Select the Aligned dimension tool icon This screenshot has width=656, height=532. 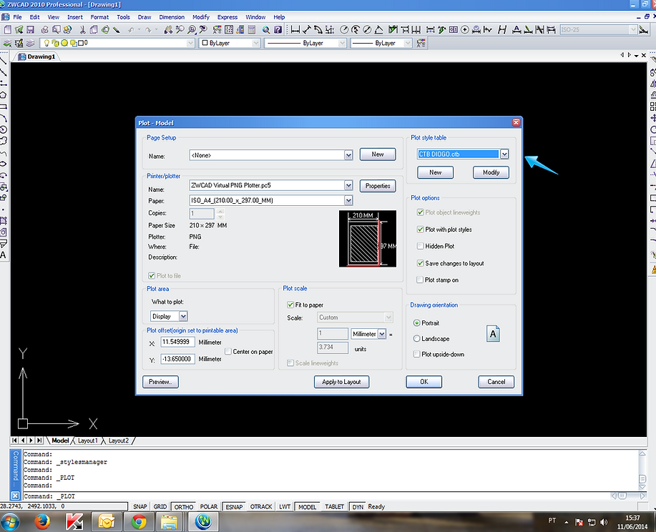coord(307,30)
